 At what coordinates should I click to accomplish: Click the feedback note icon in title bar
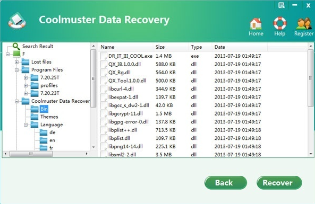tap(282, 5)
